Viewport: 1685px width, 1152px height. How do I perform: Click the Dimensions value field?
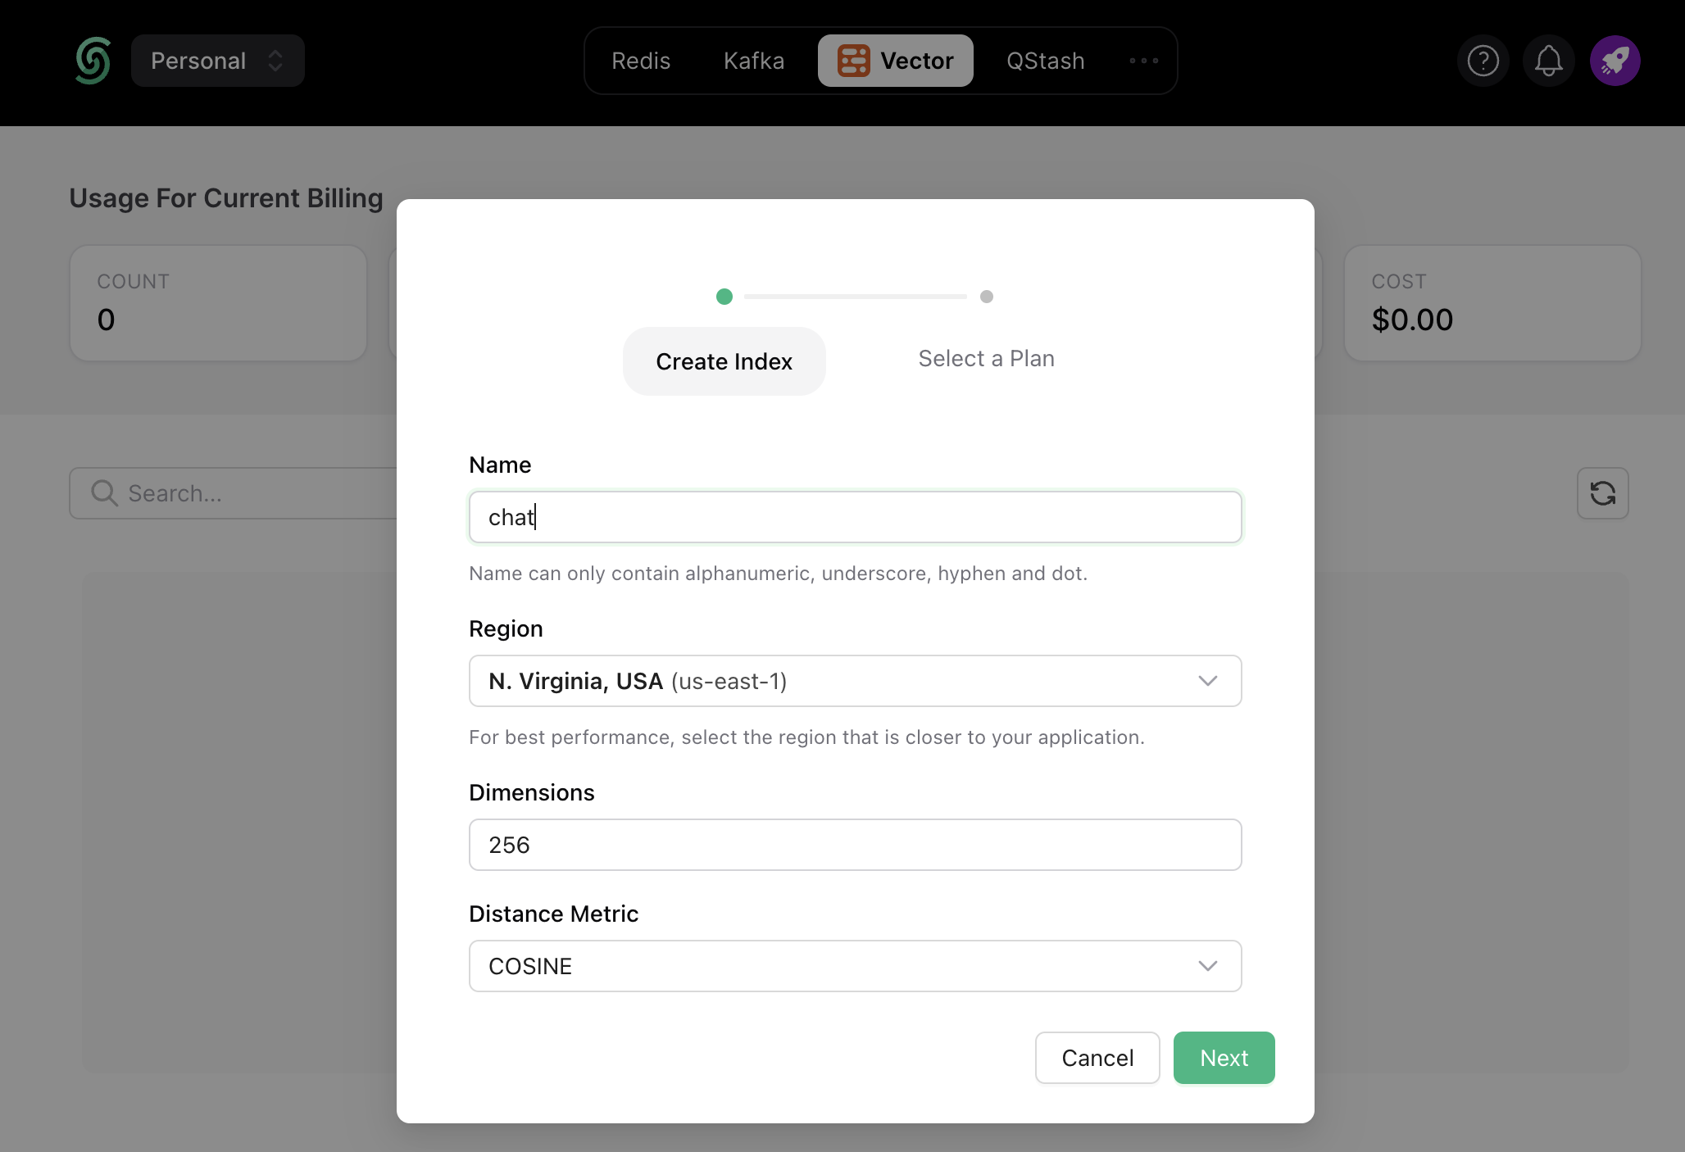(x=855, y=845)
